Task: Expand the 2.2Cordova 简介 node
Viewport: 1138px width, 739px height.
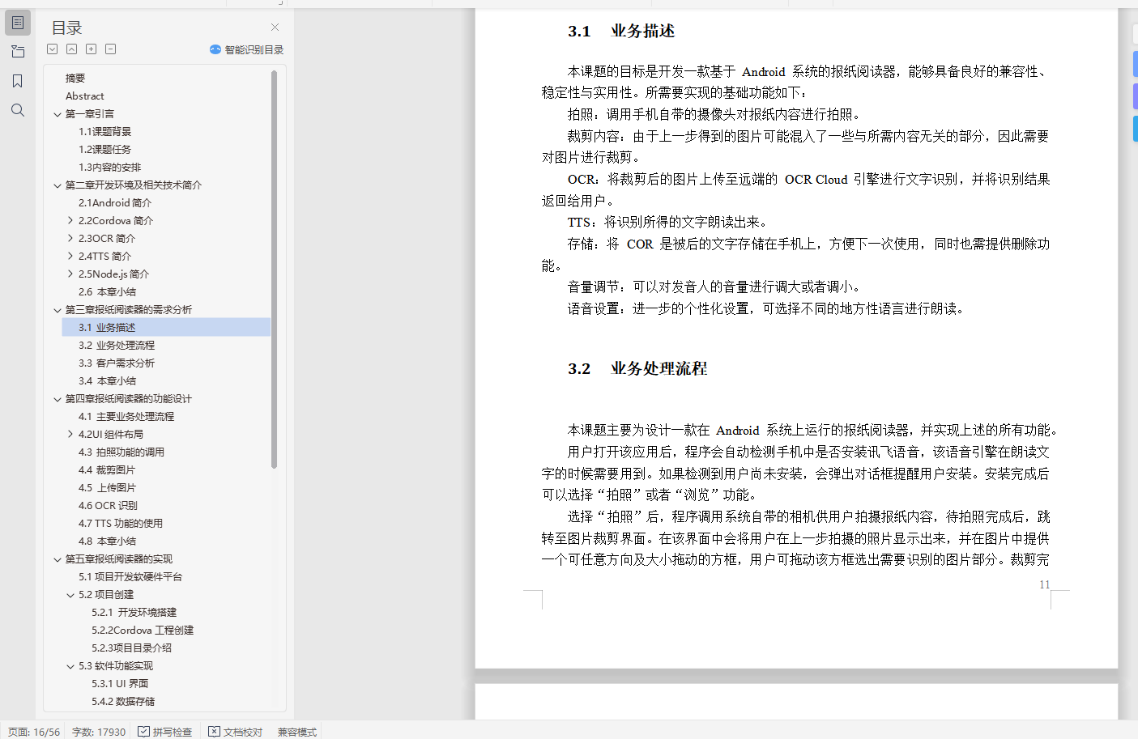Action: [70, 220]
